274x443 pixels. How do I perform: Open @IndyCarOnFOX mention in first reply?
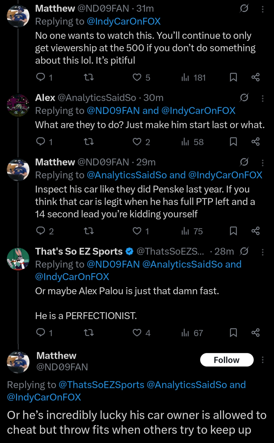(124, 21)
